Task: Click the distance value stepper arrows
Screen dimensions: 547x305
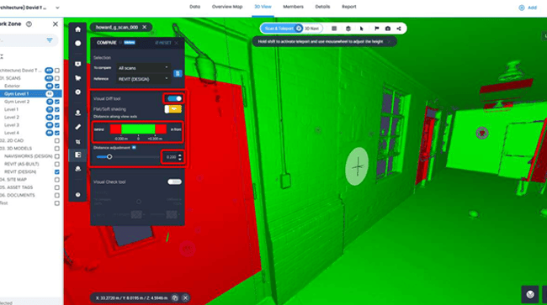Action: tap(180, 157)
